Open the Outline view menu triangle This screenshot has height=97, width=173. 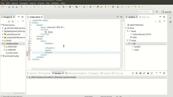coord(164,21)
